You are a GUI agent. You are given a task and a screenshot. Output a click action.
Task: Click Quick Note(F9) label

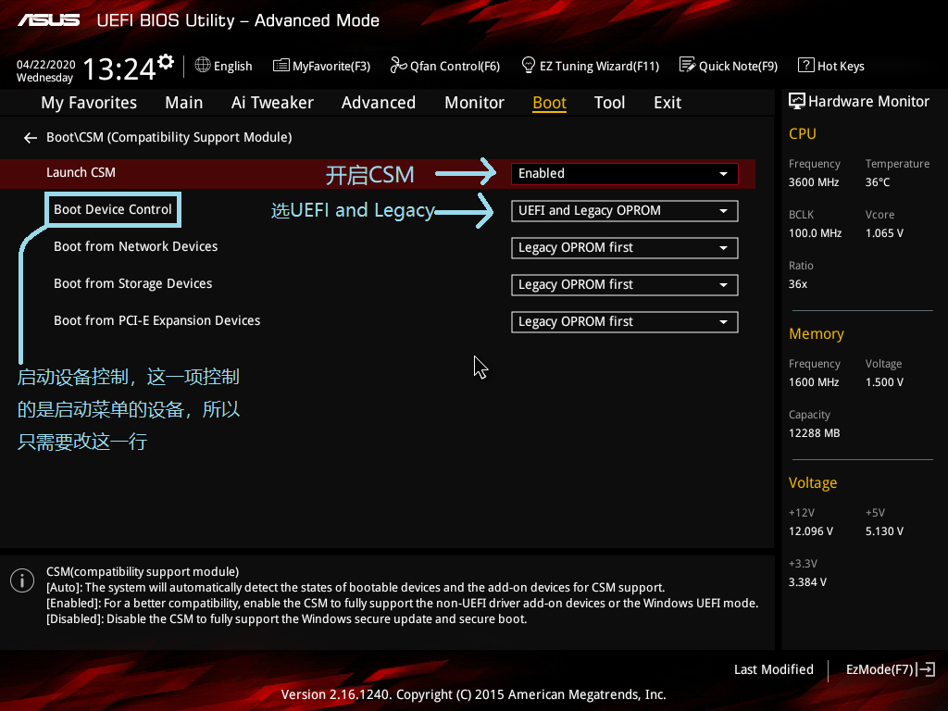738,66
